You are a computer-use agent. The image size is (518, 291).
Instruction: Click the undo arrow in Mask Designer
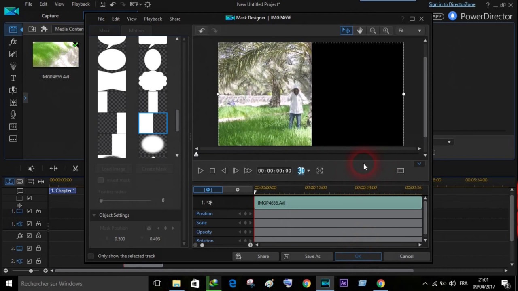202,30
